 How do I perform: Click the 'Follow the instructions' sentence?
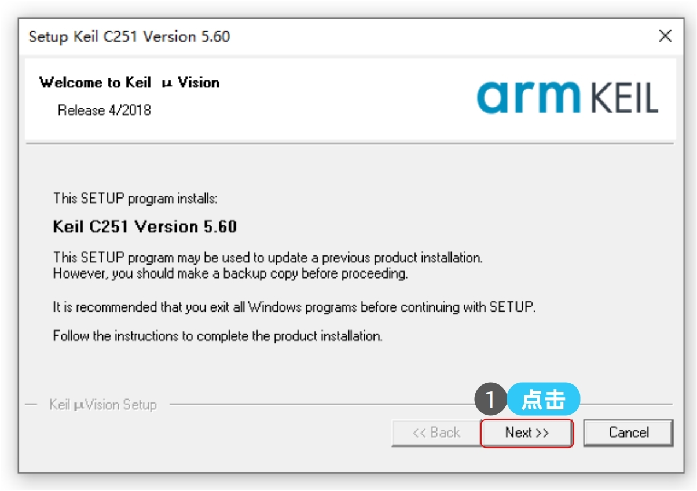(218, 336)
